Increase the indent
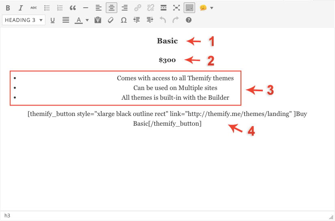The height and width of the screenshot is (221, 335). (x=150, y=20)
